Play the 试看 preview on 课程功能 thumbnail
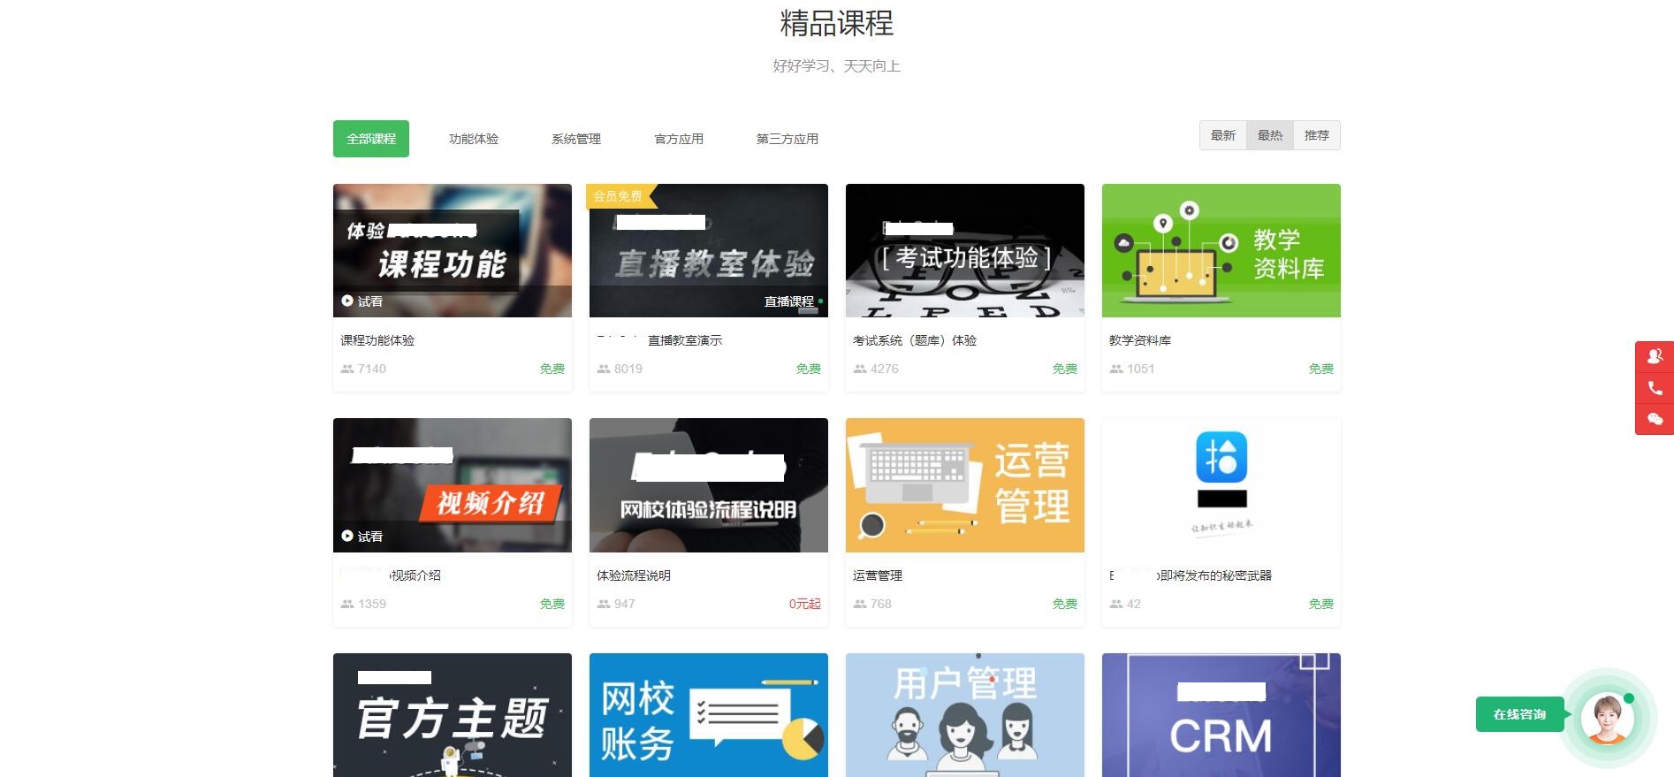 tap(362, 301)
